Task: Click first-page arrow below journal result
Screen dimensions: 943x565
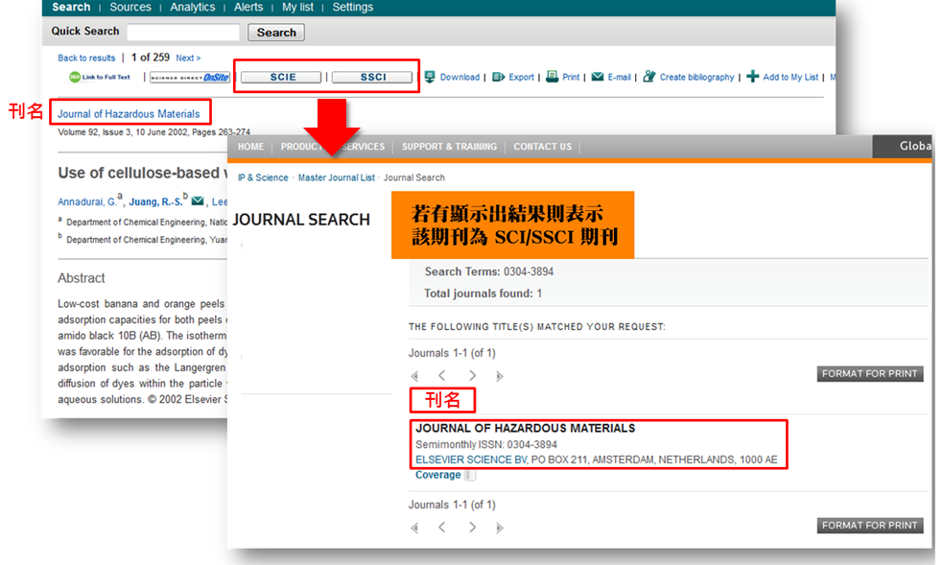Action: tap(414, 529)
